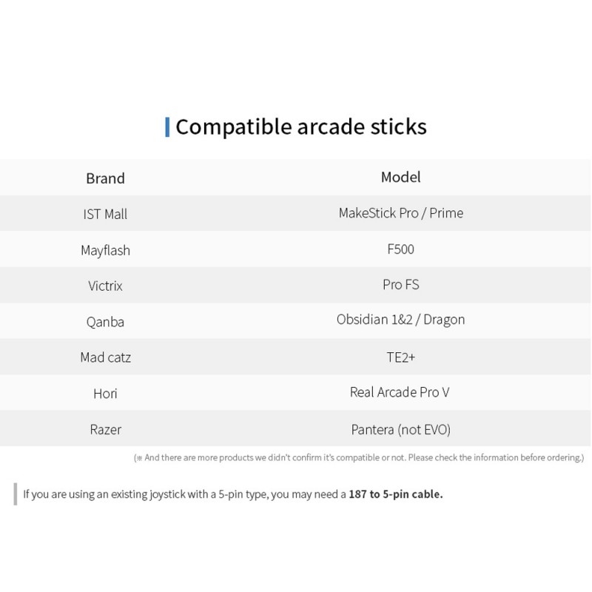The width and height of the screenshot is (592, 592).
Task: Click Pantera (not EVO) model text
Action: 400,430
